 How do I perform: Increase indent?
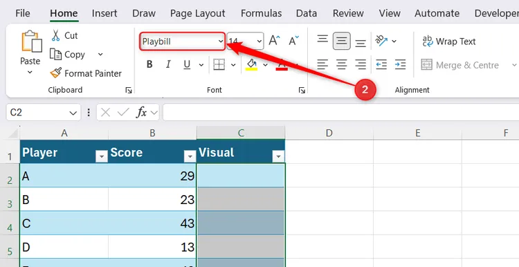coord(400,64)
